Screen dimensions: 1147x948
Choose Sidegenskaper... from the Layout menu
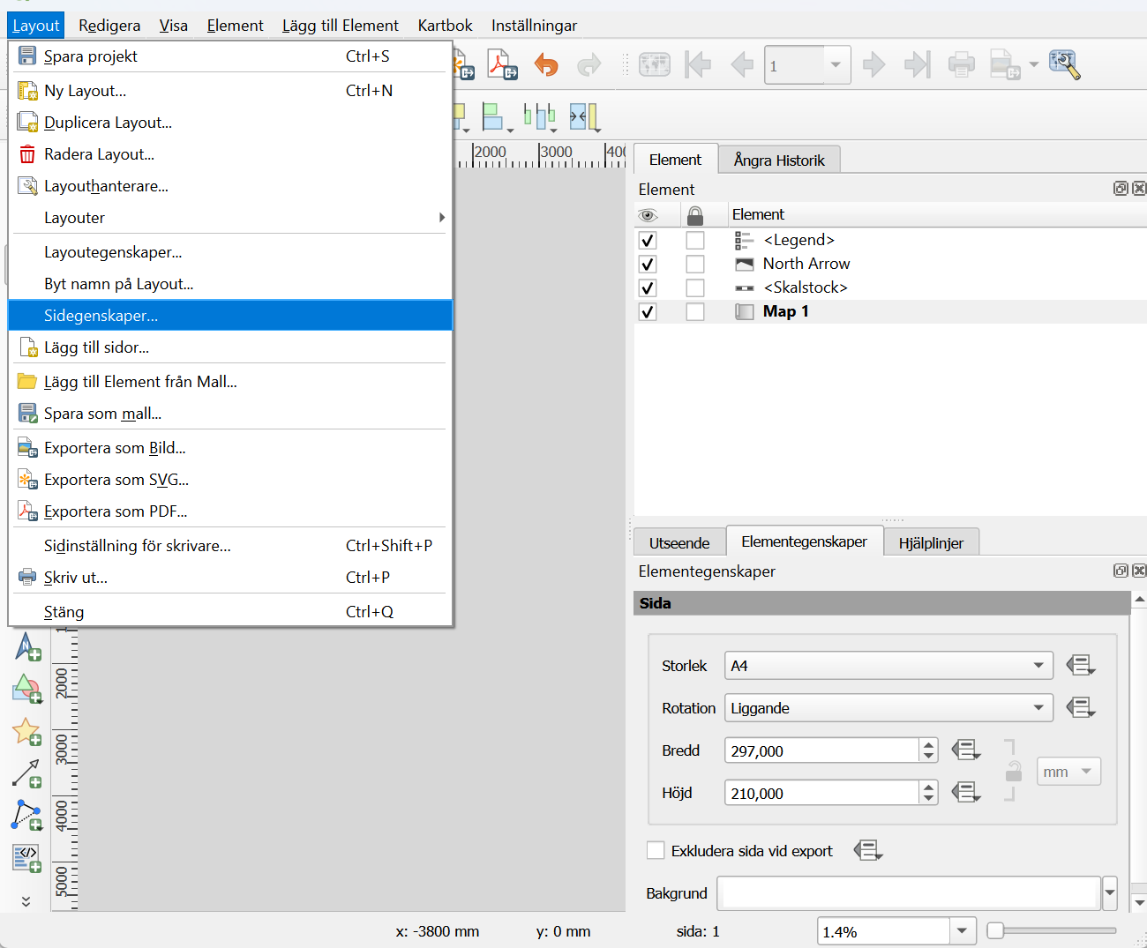[230, 316]
